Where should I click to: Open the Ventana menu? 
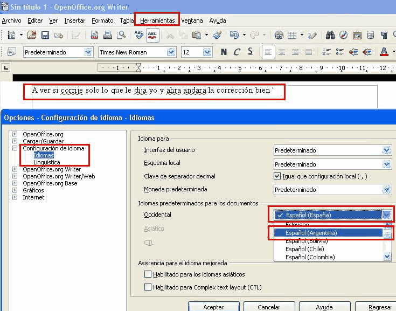[192, 20]
